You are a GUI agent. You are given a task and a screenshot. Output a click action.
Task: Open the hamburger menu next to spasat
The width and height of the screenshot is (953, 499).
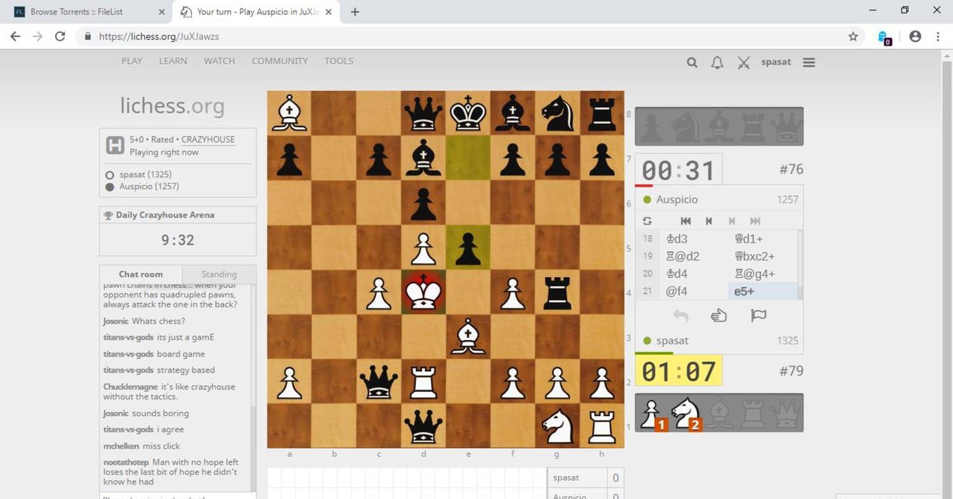coord(808,62)
